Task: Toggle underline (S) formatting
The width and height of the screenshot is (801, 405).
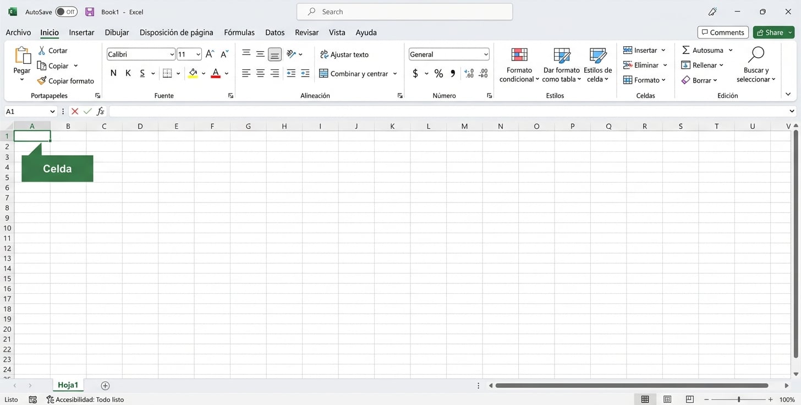Action: (x=142, y=73)
